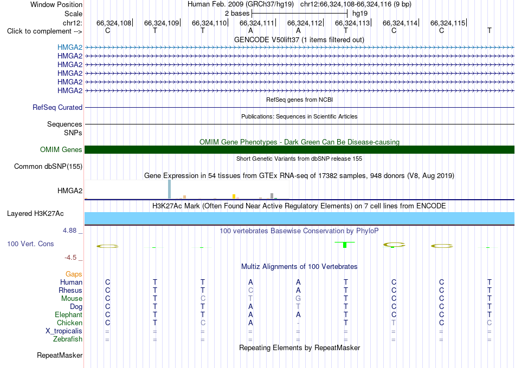Click the chr12: ruler label

(72, 23)
